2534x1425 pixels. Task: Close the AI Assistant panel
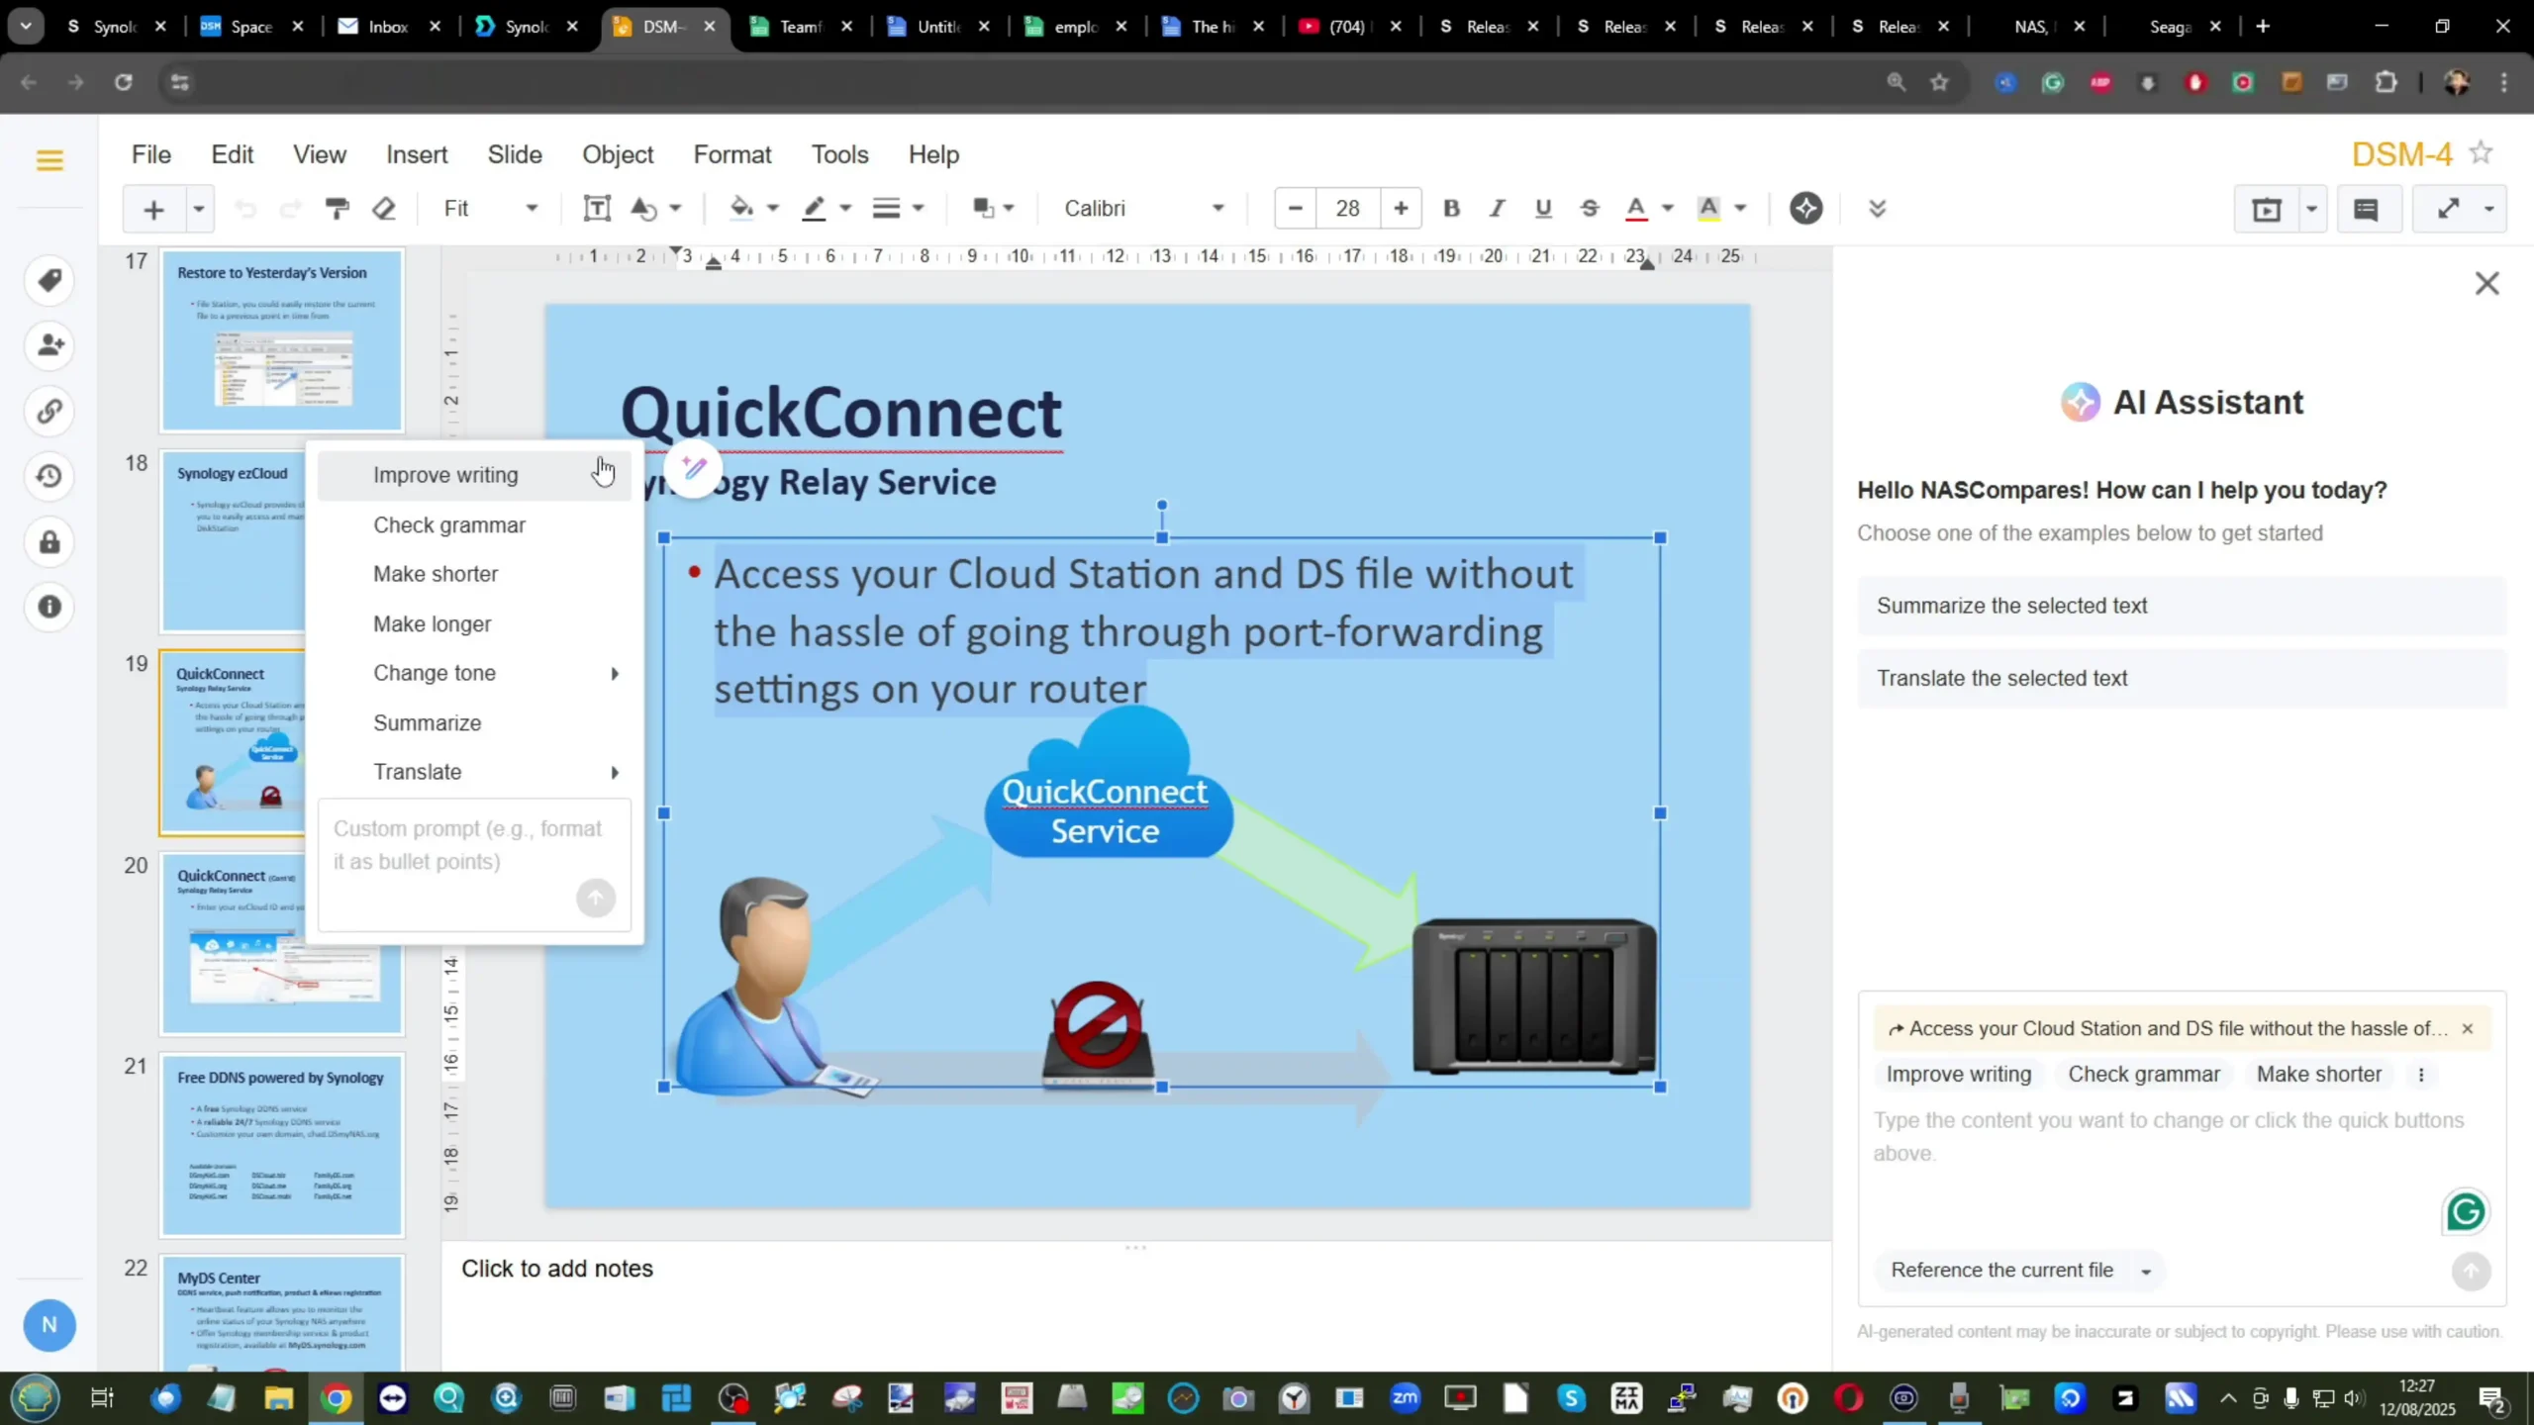2486,284
